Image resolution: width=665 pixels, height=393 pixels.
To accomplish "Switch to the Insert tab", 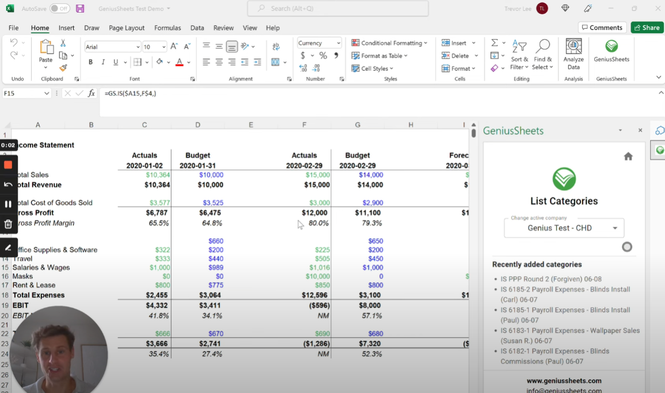I will [x=67, y=28].
